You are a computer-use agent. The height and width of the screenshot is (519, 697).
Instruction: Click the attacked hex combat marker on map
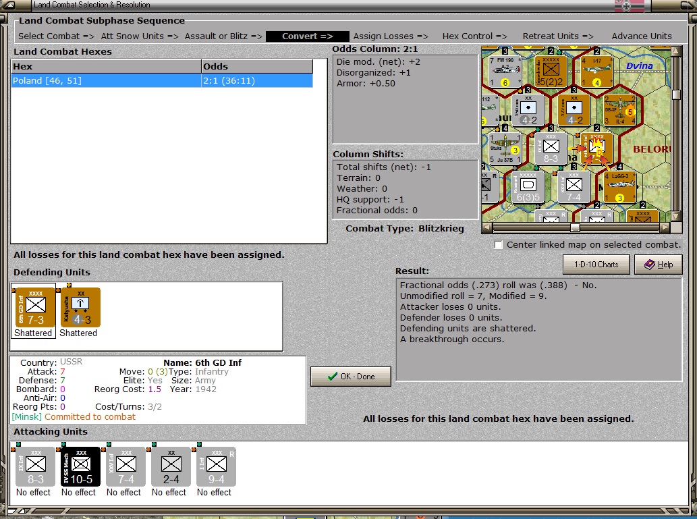(597, 148)
